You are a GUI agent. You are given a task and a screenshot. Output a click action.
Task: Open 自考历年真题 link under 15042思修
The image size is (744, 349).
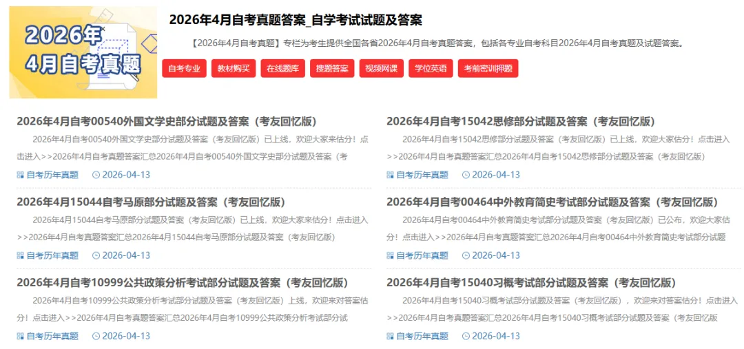point(422,175)
